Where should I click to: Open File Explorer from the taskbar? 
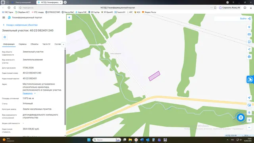point(130,140)
